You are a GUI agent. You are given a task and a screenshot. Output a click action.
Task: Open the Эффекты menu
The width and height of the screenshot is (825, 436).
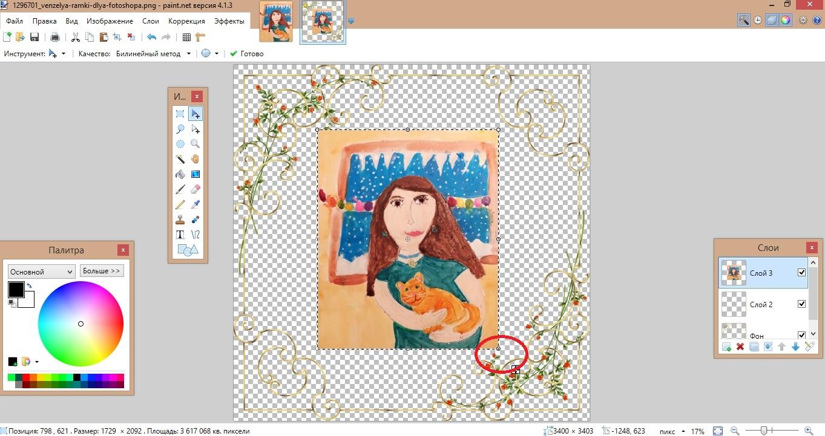click(229, 21)
